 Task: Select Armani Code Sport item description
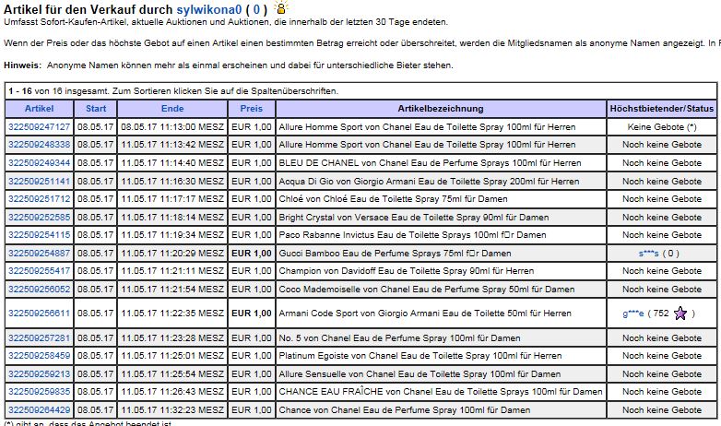[x=425, y=314]
